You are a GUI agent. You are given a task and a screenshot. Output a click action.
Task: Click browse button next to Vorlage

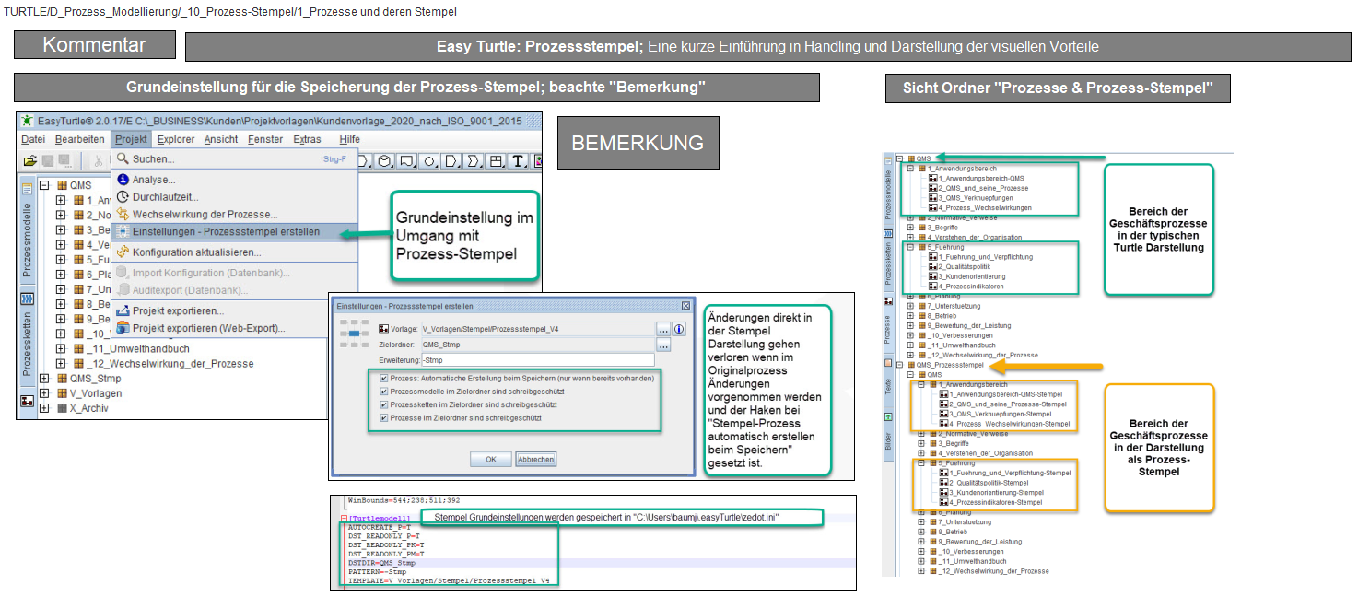click(662, 329)
